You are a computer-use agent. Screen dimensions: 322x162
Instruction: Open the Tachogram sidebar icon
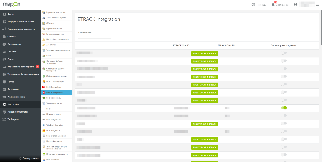[x=4, y=119]
